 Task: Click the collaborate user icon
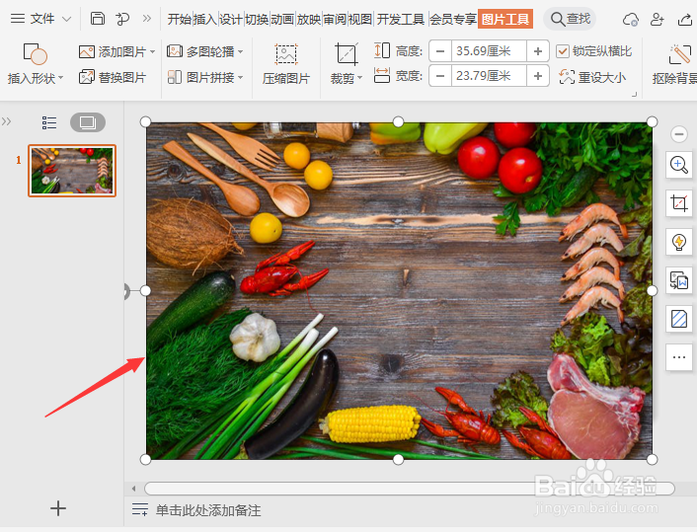point(657,19)
